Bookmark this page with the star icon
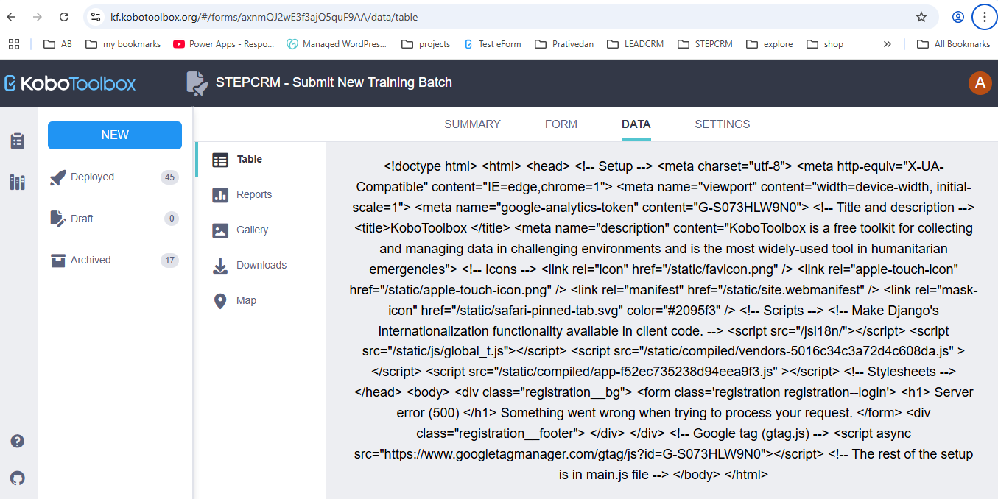This screenshot has width=998, height=499. tap(921, 17)
